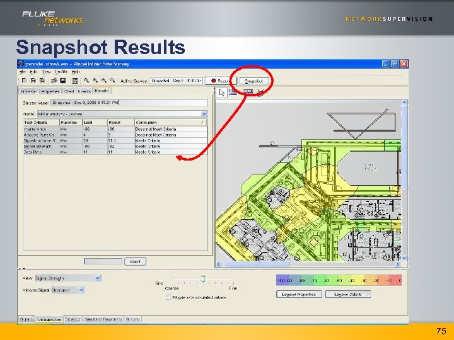
Task: Click the Conclusion column header
Action: click(171, 123)
